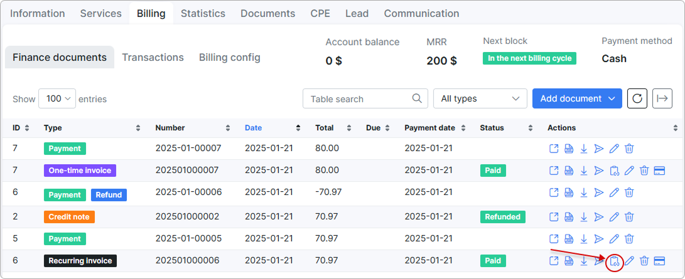The height and width of the screenshot is (279, 685).
Task: Click the Credit note type label
Action: point(69,217)
